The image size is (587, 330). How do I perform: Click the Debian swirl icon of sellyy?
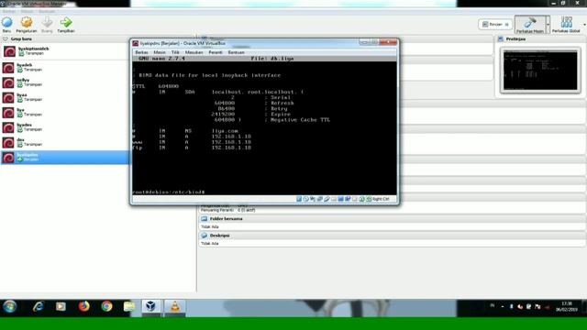[8, 82]
